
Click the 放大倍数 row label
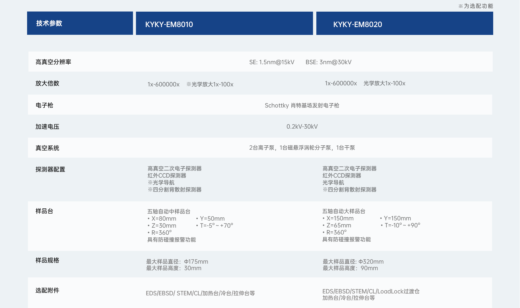coord(47,83)
